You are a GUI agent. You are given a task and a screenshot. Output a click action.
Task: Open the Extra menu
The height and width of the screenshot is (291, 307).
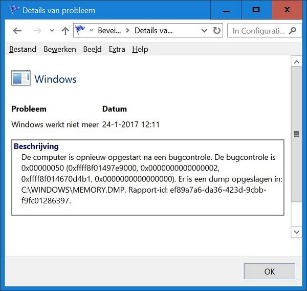[117, 49]
